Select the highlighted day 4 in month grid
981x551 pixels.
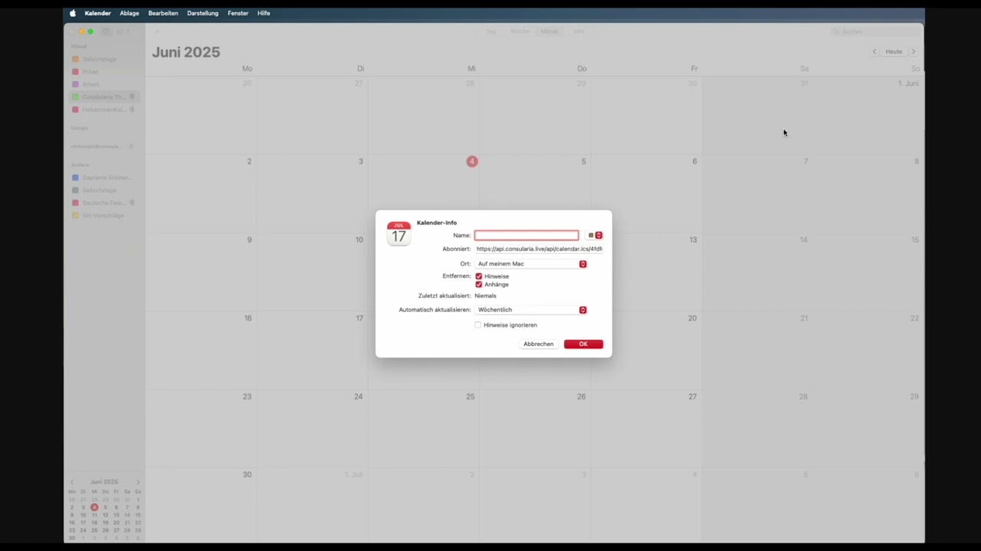point(472,161)
